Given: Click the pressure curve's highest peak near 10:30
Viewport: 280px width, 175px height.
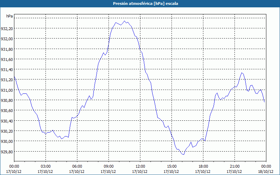Looking at the screenshot, I should point(125,21).
